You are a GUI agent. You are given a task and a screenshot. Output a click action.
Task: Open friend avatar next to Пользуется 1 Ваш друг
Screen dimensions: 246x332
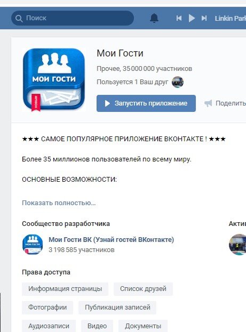[178, 82]
